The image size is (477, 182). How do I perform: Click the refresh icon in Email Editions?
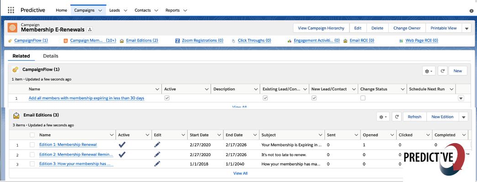pos(397,117)
